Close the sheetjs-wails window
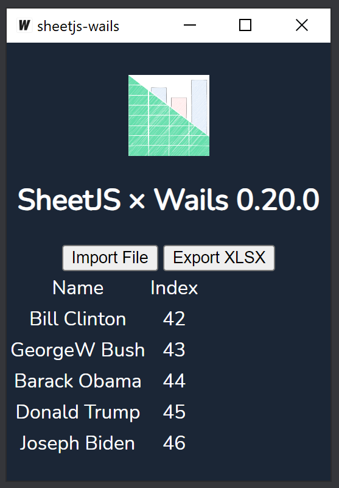Image resolution: width=339 pixels, height=488 pixels. [302, 26]
